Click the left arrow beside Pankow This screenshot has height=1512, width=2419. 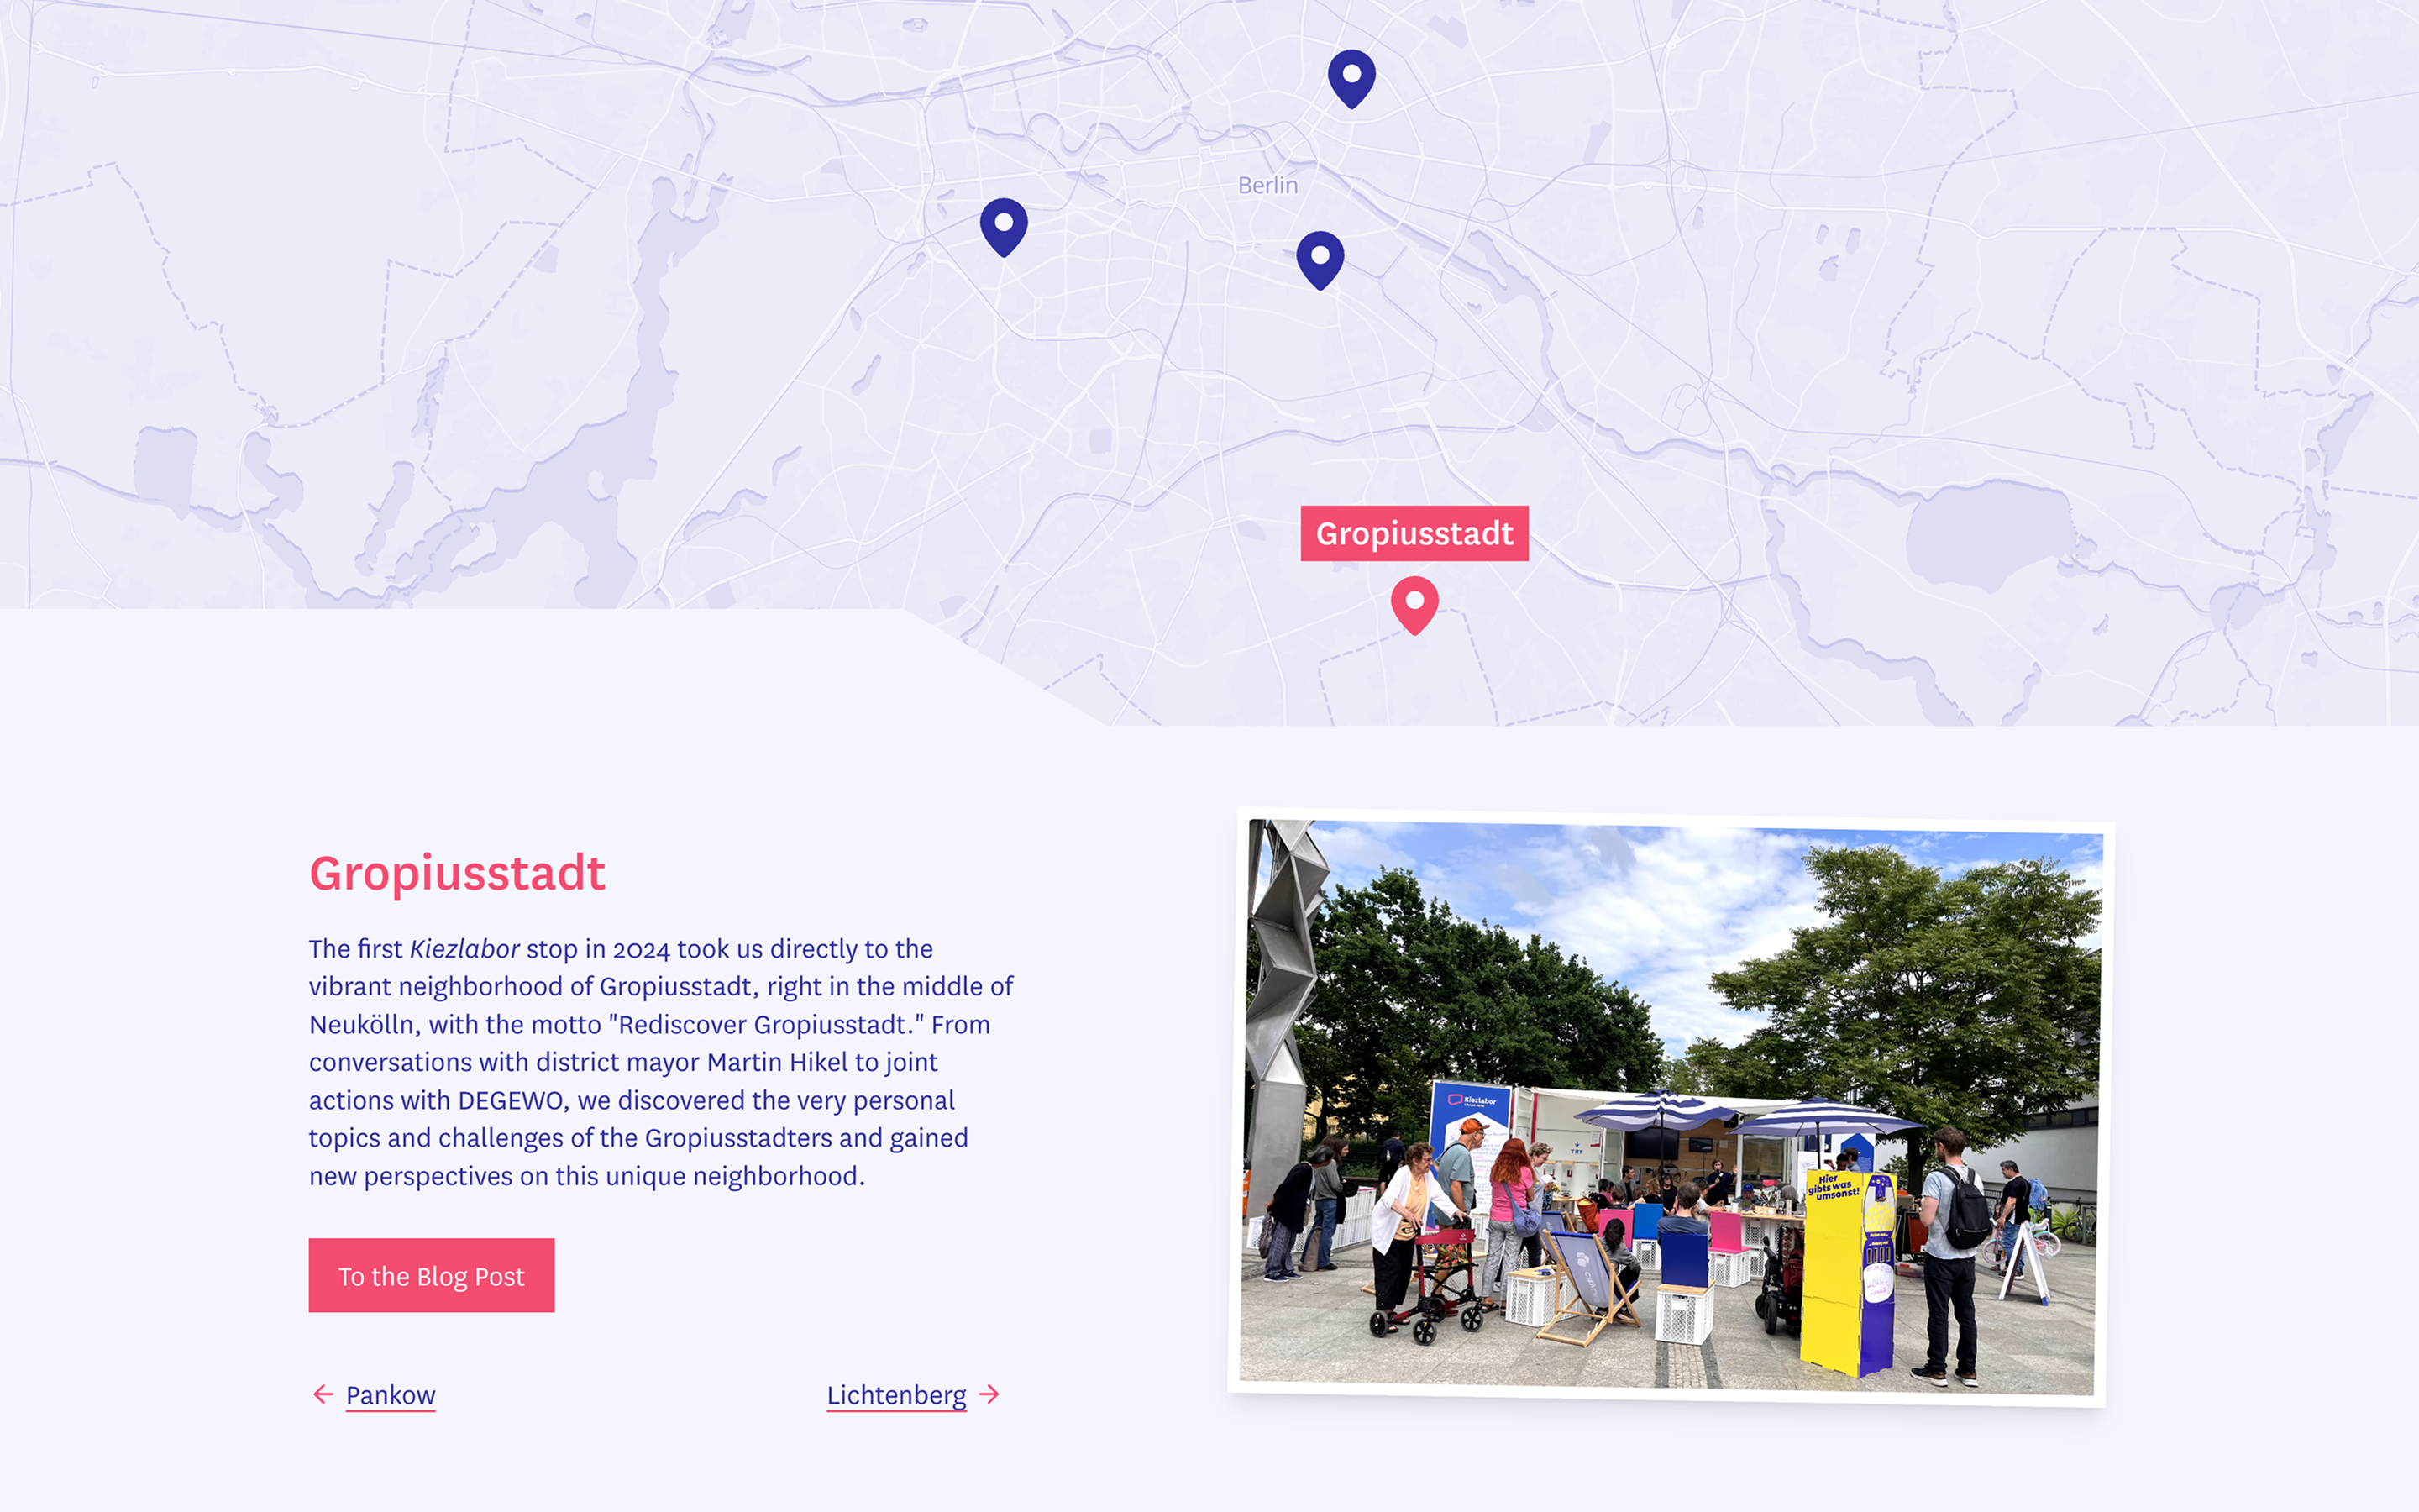pos(323,1394)
